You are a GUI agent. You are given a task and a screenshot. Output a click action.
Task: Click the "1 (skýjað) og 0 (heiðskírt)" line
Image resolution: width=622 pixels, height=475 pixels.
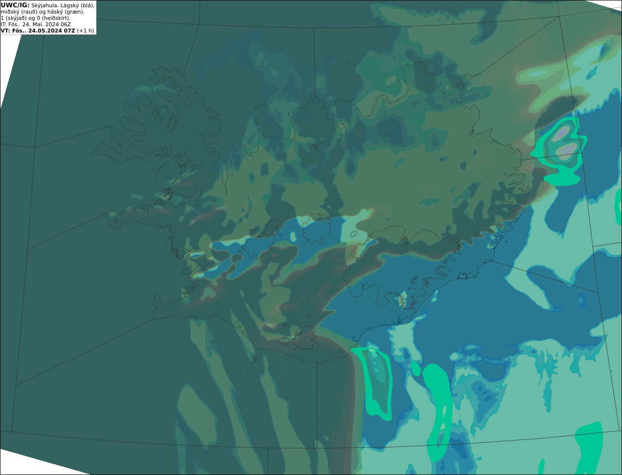click(x=36, y=18)
